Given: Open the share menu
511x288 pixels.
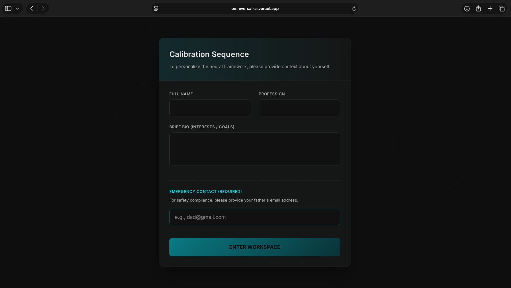Looking at the screenshot, I should (478, 9).
